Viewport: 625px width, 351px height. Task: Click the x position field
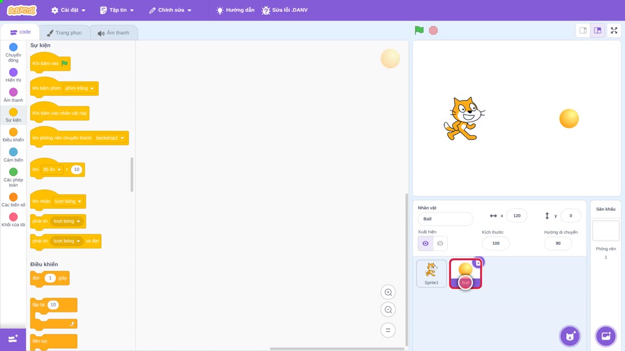pyautogui.click(x=517, y=215)
